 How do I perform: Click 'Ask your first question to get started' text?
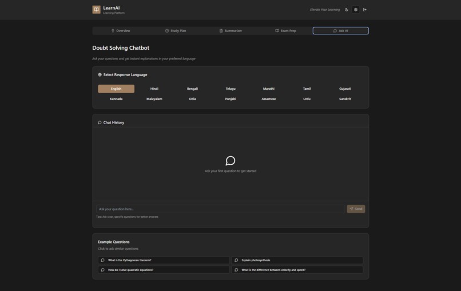tap(230, 171)
